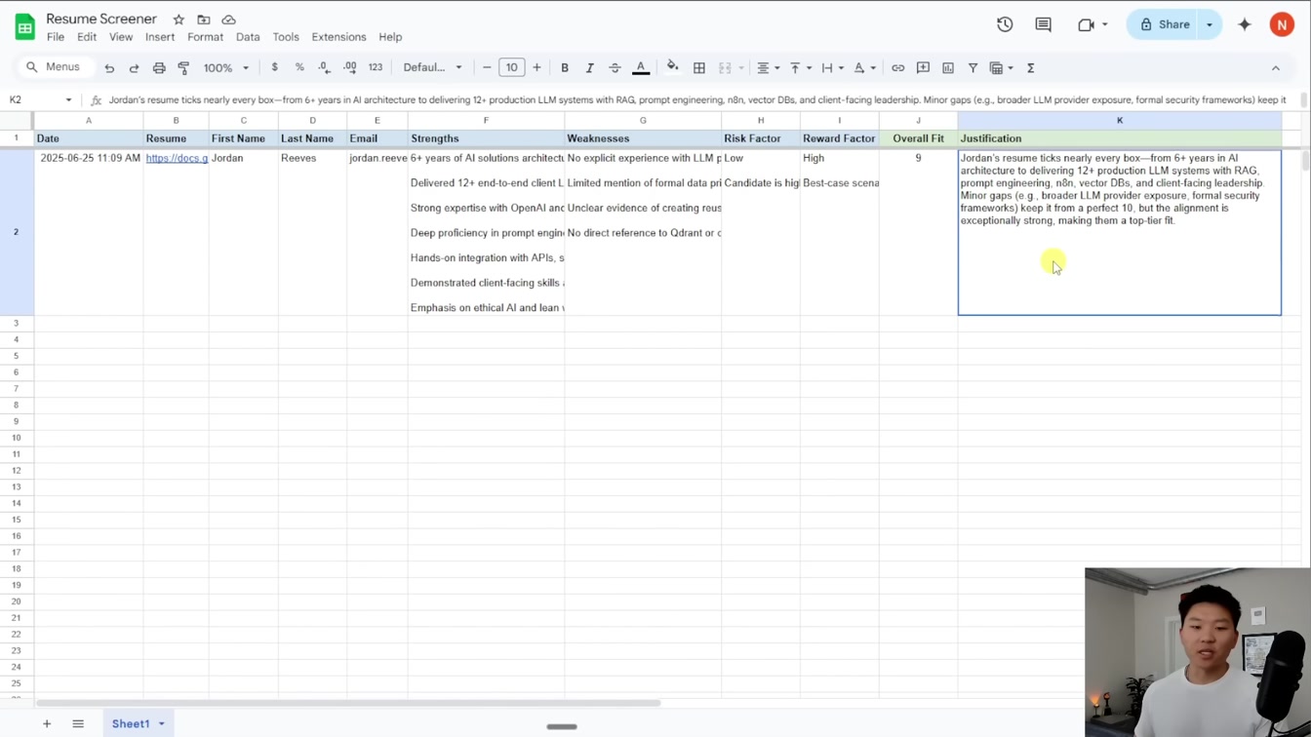Screen dimensions: 1311x737
Task: Search the Menus box
Action: pos(54,67)
